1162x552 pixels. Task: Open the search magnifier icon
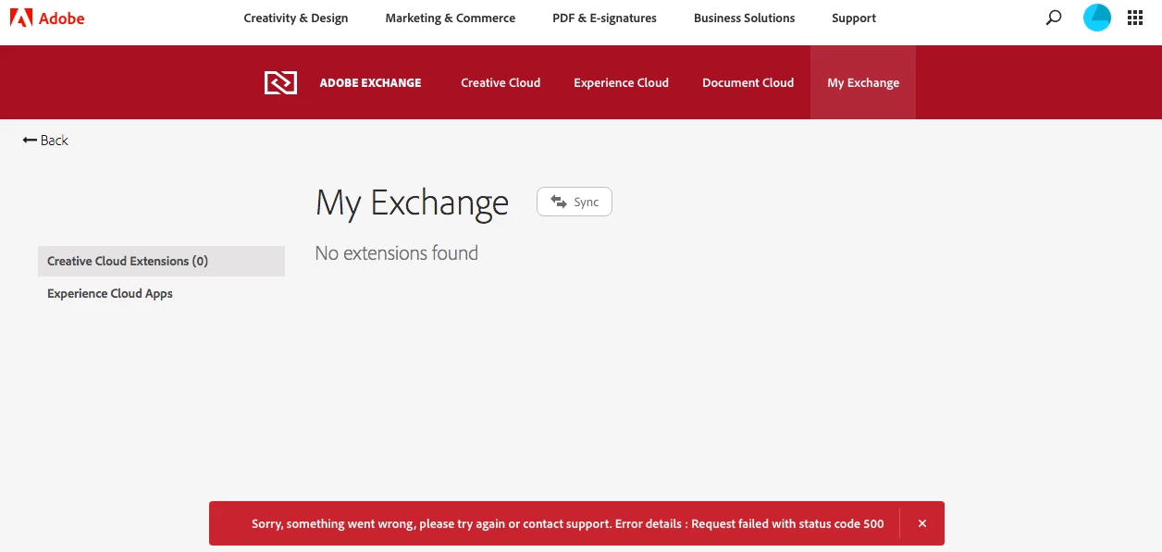pos(1054,18)
